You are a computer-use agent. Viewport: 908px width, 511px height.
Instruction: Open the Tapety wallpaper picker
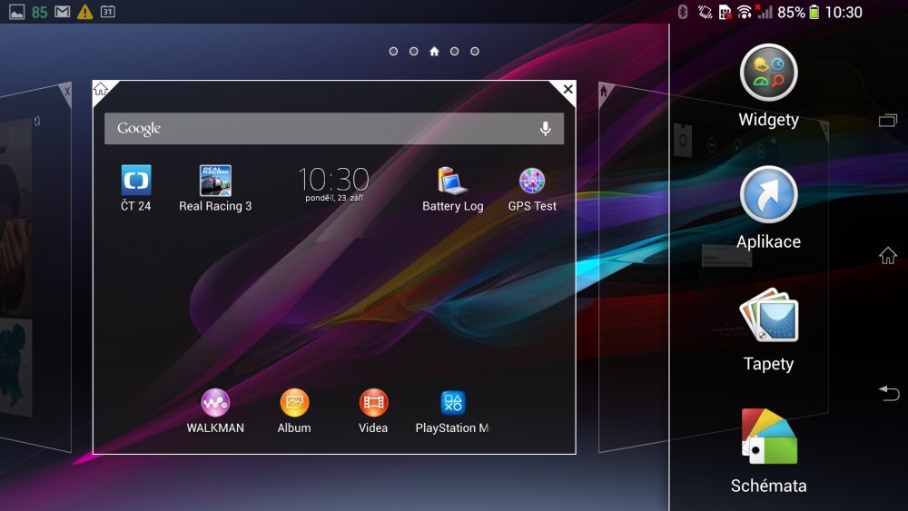pyautogui.click(x=768, y=330)
